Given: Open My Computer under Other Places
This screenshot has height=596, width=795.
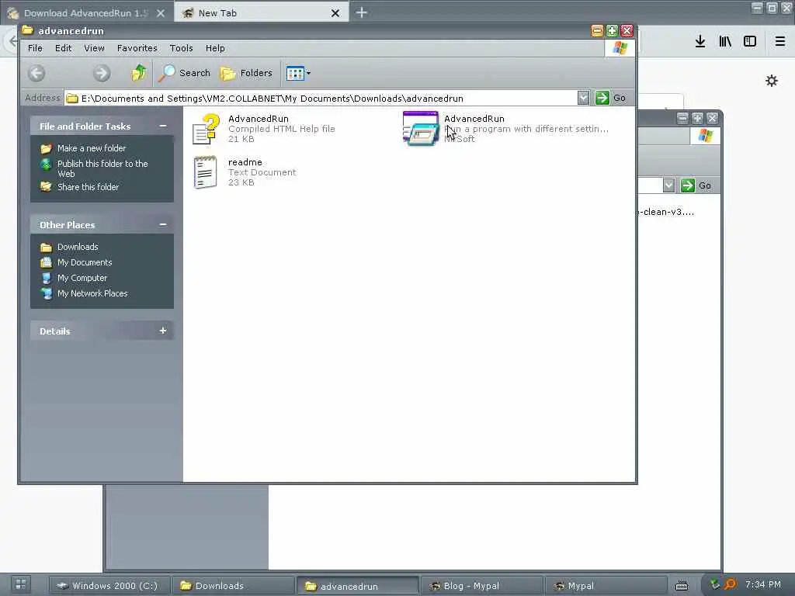Looking at the screenshot, I should click(82, 279).
